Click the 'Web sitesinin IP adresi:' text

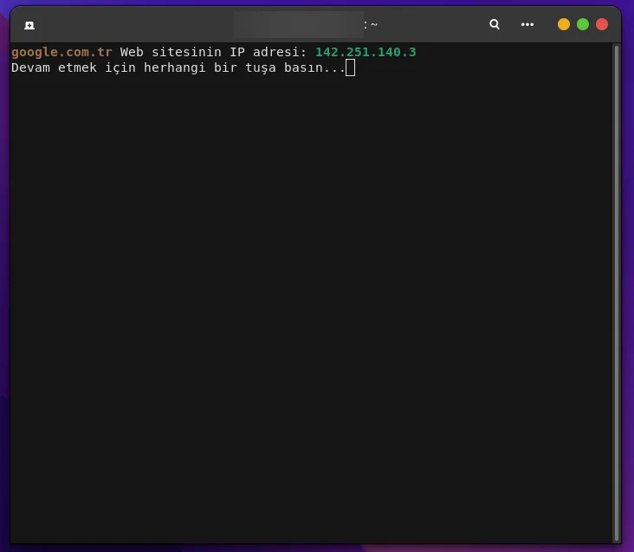[213, 52]
